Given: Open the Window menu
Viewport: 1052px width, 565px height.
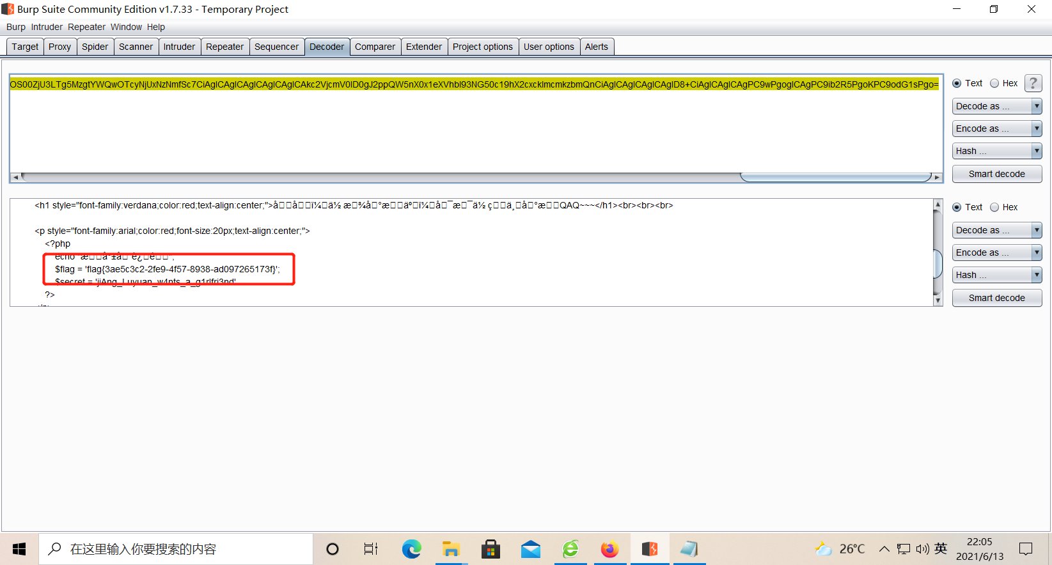Looking at the screenshot, I should click(126, 27).
